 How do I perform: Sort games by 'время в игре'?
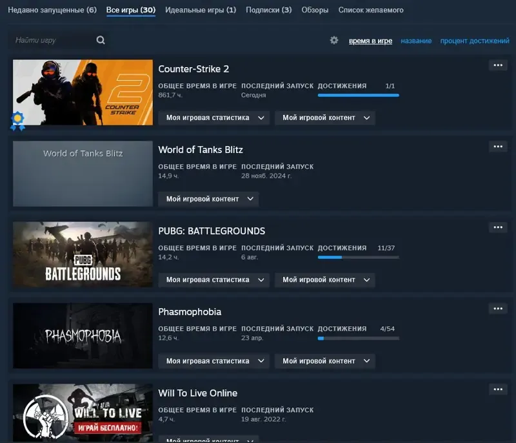[x=370, y=41]
